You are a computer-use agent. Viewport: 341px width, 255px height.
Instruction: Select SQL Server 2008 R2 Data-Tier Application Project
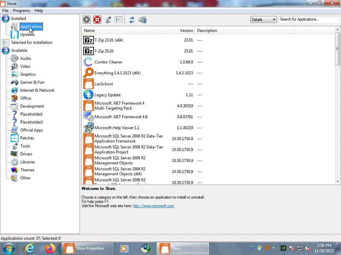click(x=208, y=150)
